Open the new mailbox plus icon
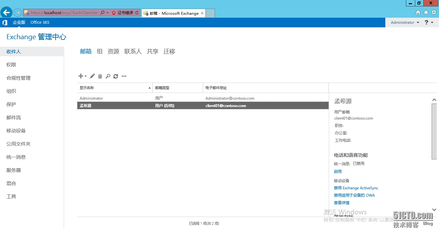This screenshot has height=234, width=439. click(81, 76)
